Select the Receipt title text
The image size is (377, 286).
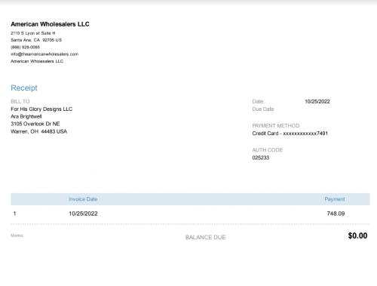pos(24,88)
